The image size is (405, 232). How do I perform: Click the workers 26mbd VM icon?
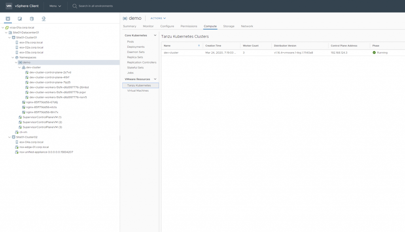(27, 87)
